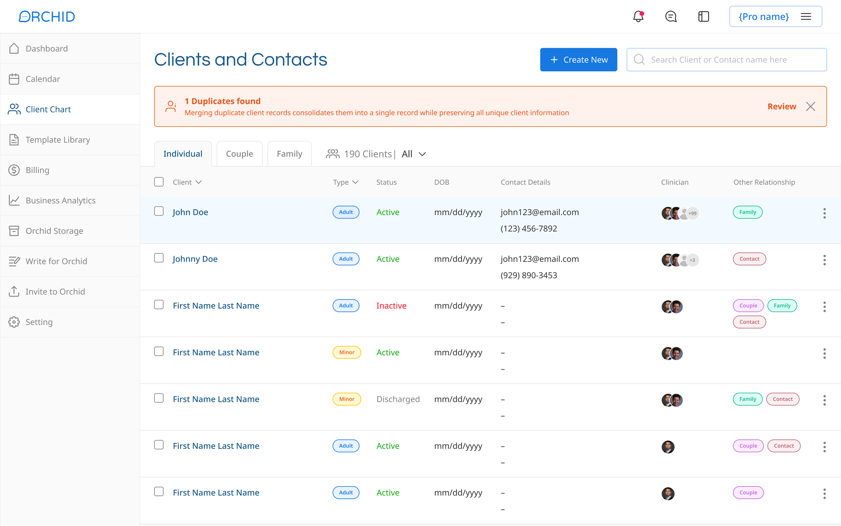The image size is (841, 526).
Task: Toggle the sidebar panel layout icon
Action: (x=703, y=16)
